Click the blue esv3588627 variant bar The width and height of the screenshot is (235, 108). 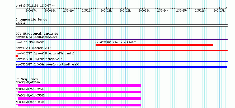[121, 67]
